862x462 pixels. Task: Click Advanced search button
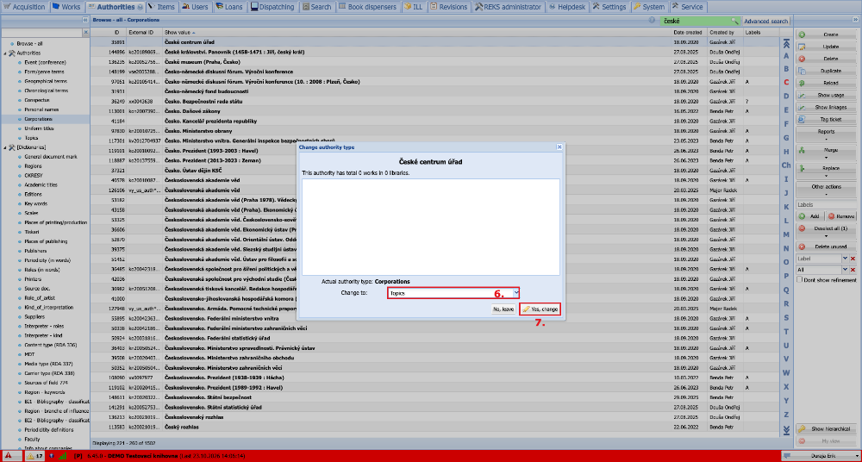click(765, 21)
